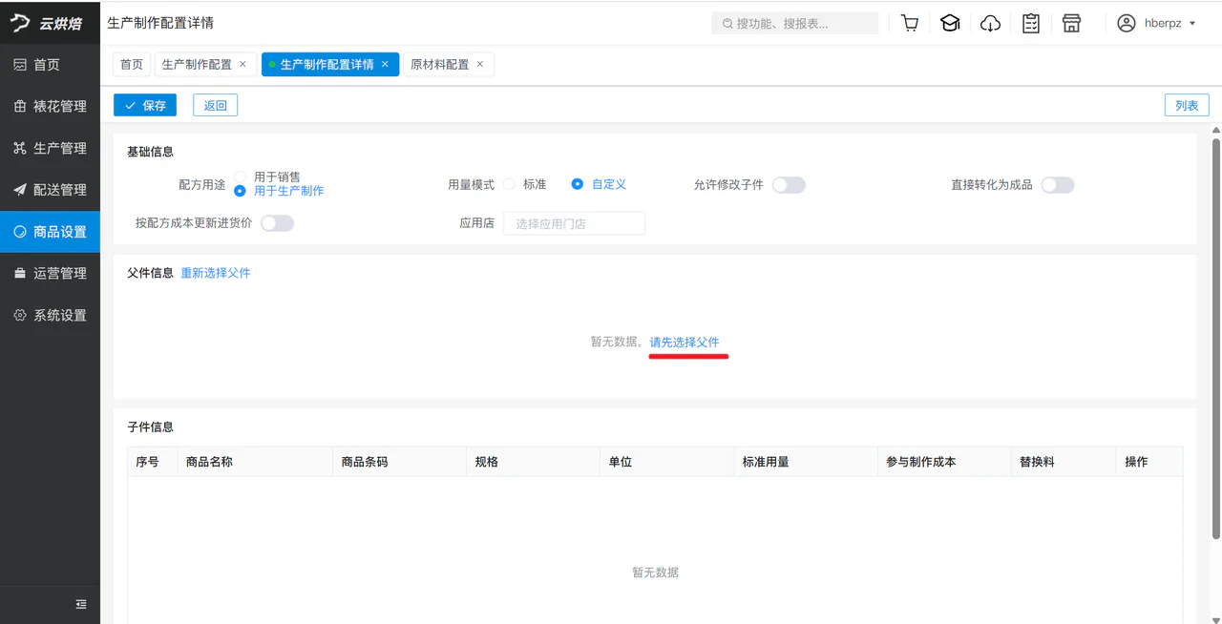Open 运营管理 sidebar menu
The width and height of the screenshot is (1222, 624).
tap(50, 274)
